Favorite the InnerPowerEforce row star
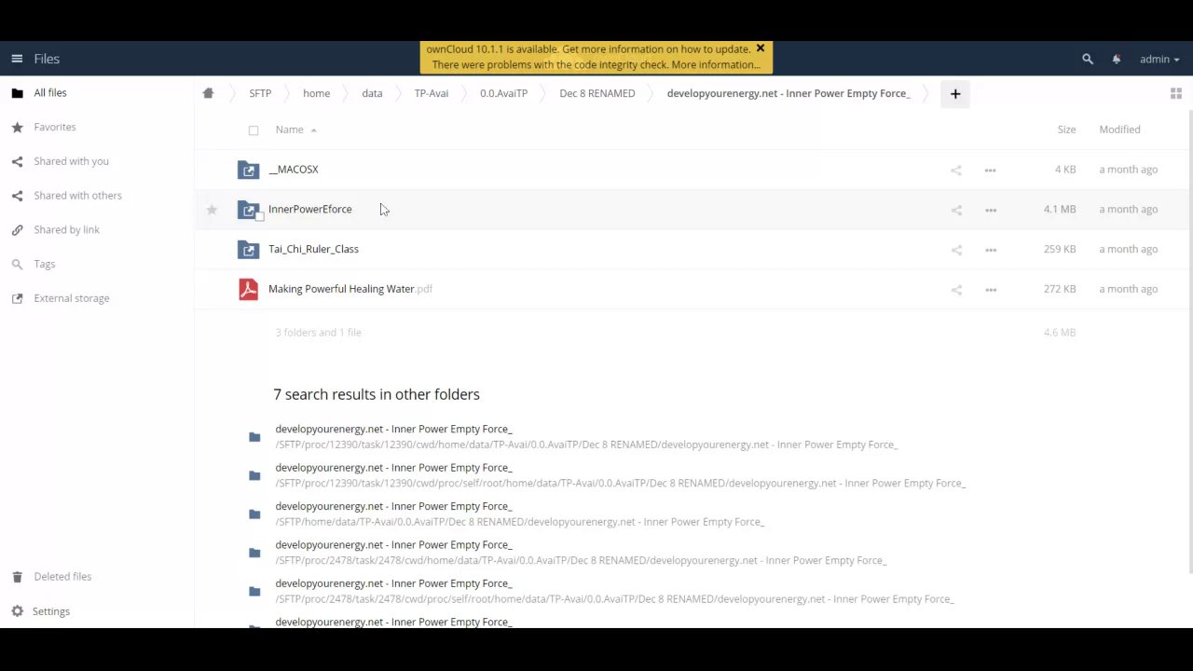 tap(212, 210)
